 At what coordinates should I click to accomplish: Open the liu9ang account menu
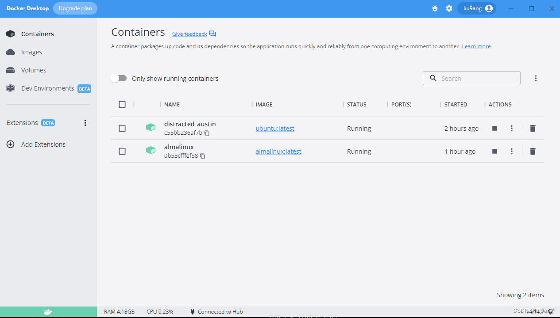(476, 8)
